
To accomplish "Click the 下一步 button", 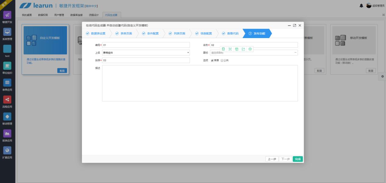I will pyautogui.click(x=285, y=159).
